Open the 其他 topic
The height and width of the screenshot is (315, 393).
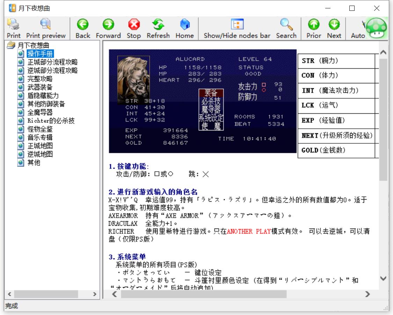(34, 163)
